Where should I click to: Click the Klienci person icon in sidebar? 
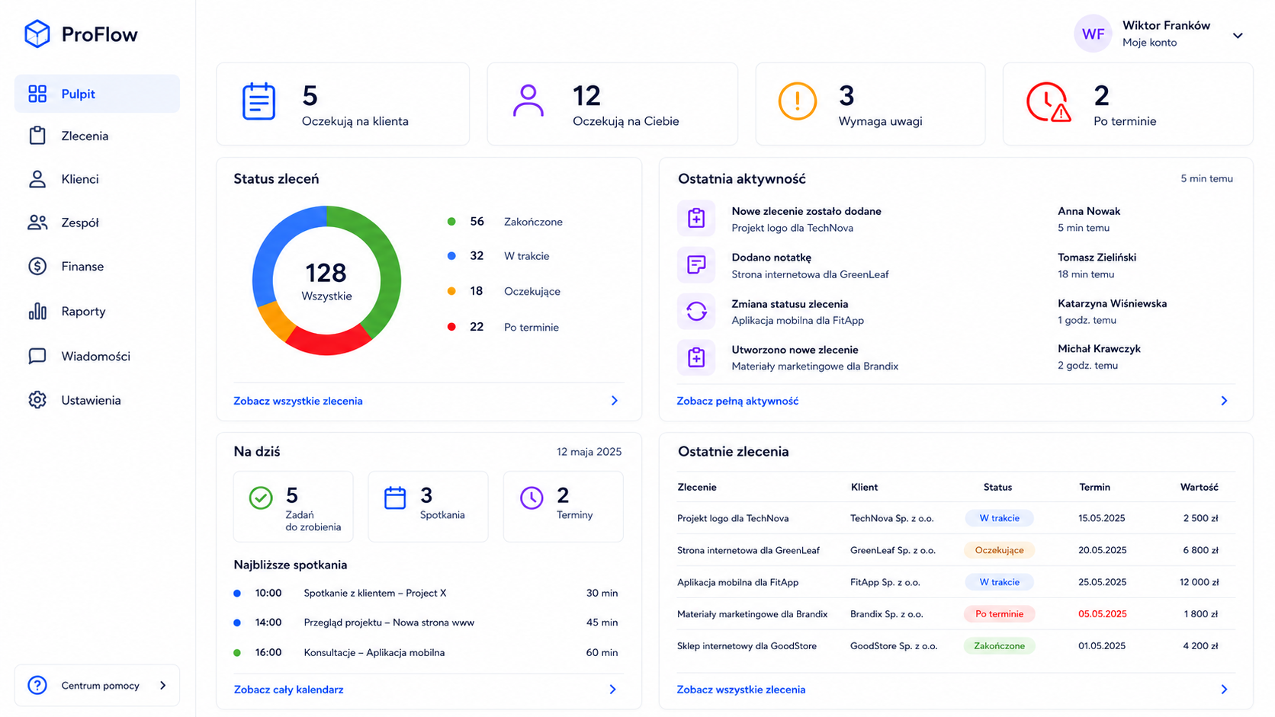(x=37, y=179)
